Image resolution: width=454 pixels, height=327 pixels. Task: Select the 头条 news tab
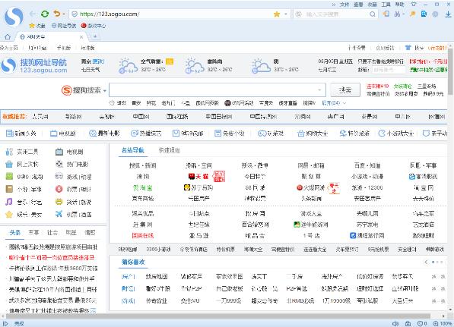click(x=15, y=232)
